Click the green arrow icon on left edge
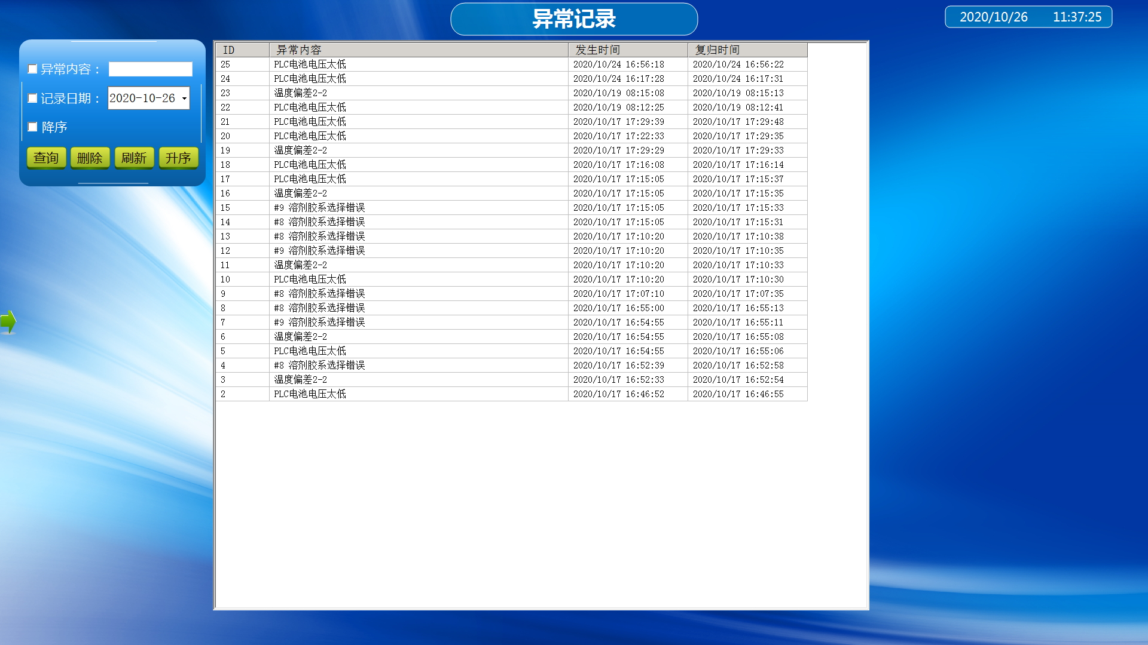The width and height of the screenshot is (1148, 645). (8, 322)
